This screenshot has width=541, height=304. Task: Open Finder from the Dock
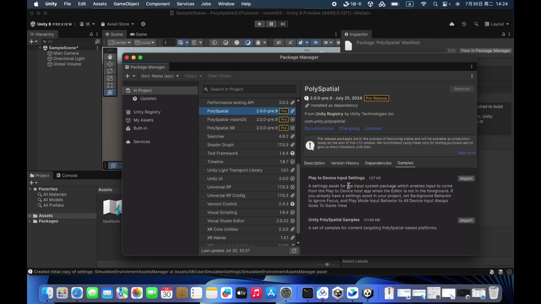coord(47,293)
